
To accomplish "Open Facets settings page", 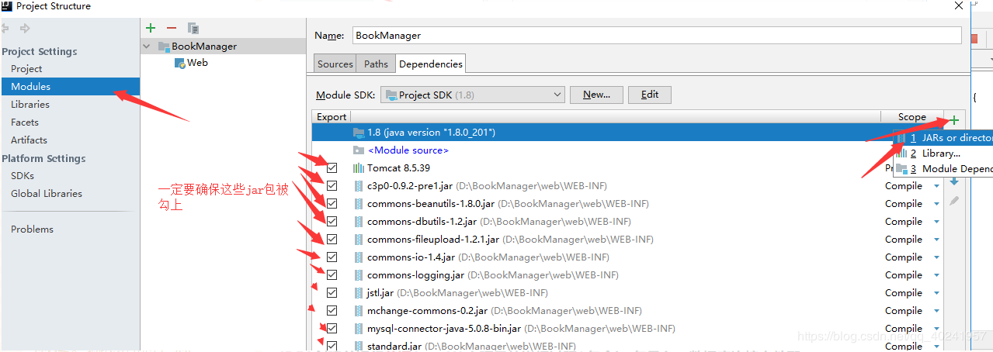I will click(25, 122).
